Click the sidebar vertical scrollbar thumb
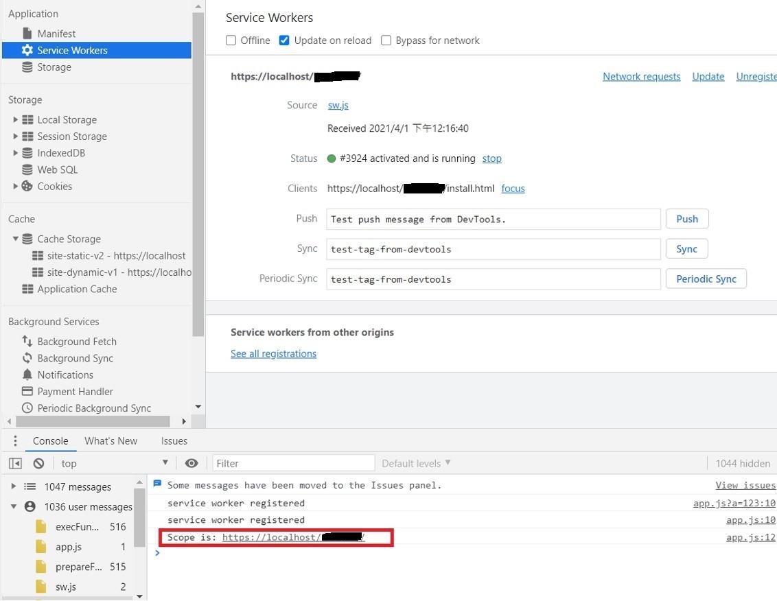Screen dimensions: 777x601 [198, 174]
